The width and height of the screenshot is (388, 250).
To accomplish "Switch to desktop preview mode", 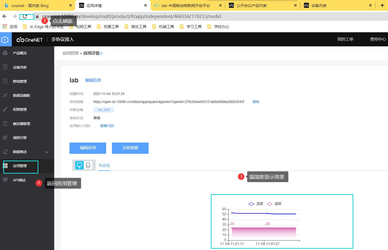I will pyautogui.click(x=80, y=165).
